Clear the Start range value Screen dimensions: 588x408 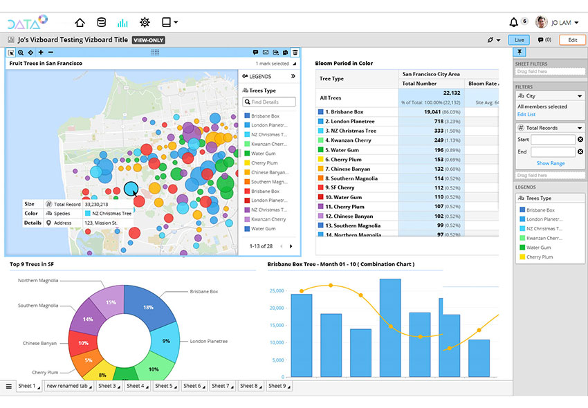pos(580,140)
